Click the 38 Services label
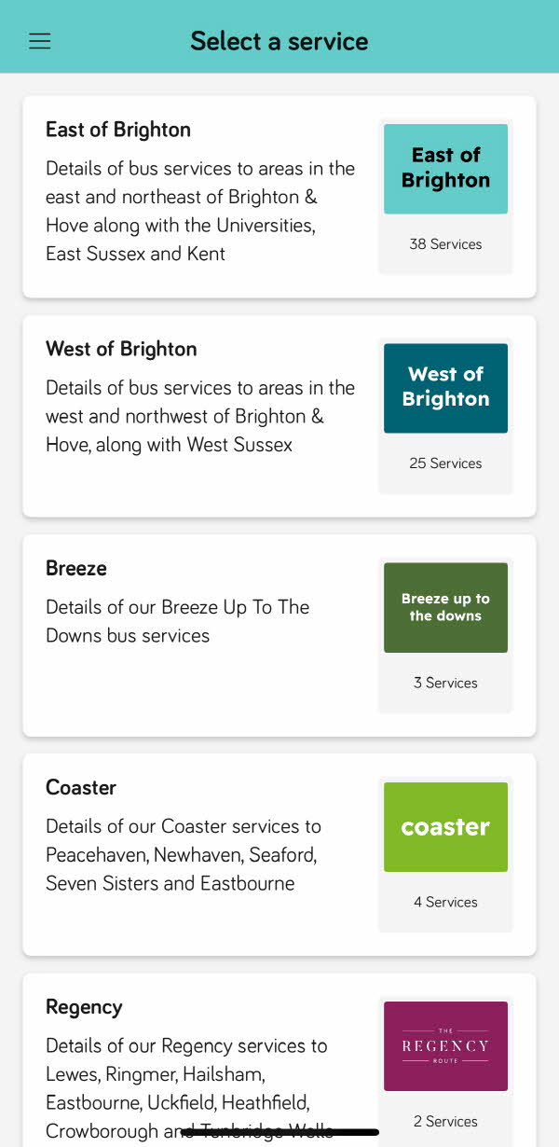Viewport: 559px width, 1147px height. point(445,244)
